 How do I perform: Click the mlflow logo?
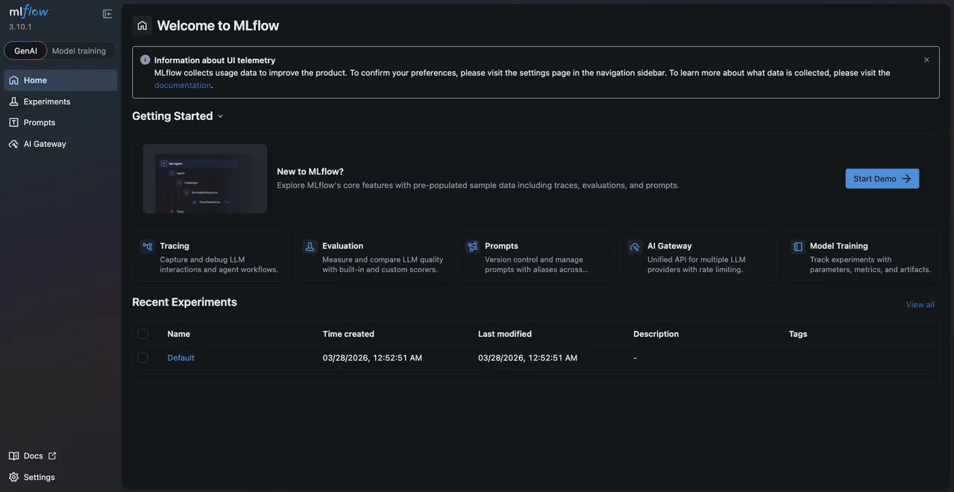tap(28, 11)
